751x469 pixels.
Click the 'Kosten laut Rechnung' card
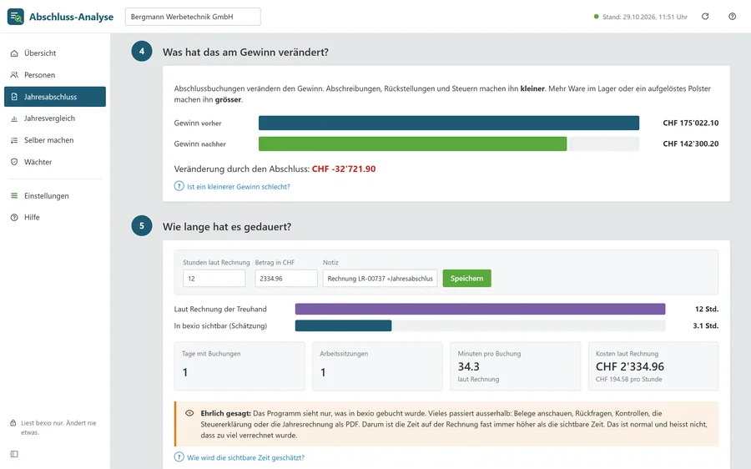(653, 366)
